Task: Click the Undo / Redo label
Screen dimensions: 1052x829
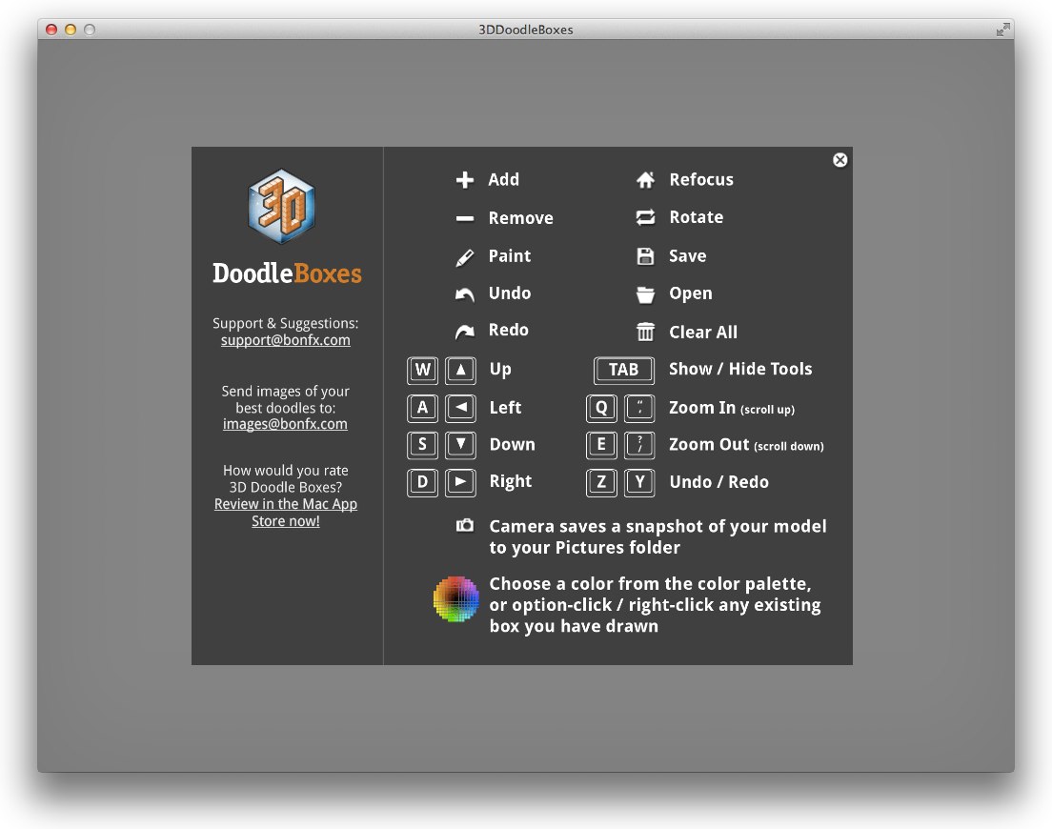Action: [x=719, y=482]
